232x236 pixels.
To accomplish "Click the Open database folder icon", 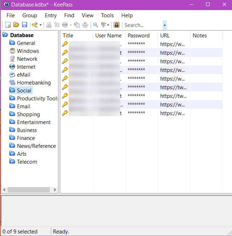I will pos(16,25).
